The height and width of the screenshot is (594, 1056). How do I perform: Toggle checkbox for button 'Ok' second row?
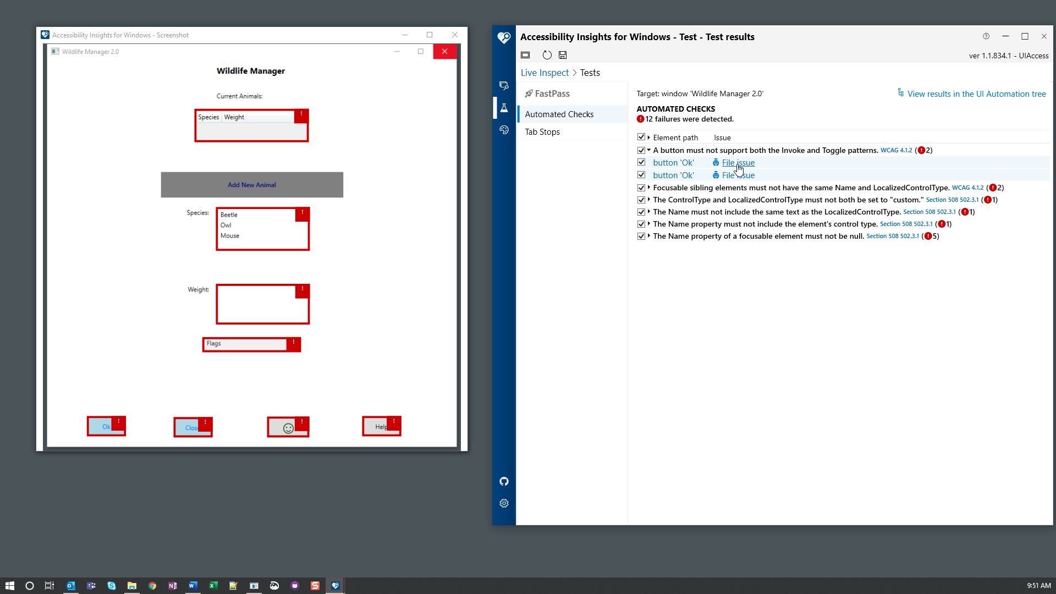tap(640, 175)
